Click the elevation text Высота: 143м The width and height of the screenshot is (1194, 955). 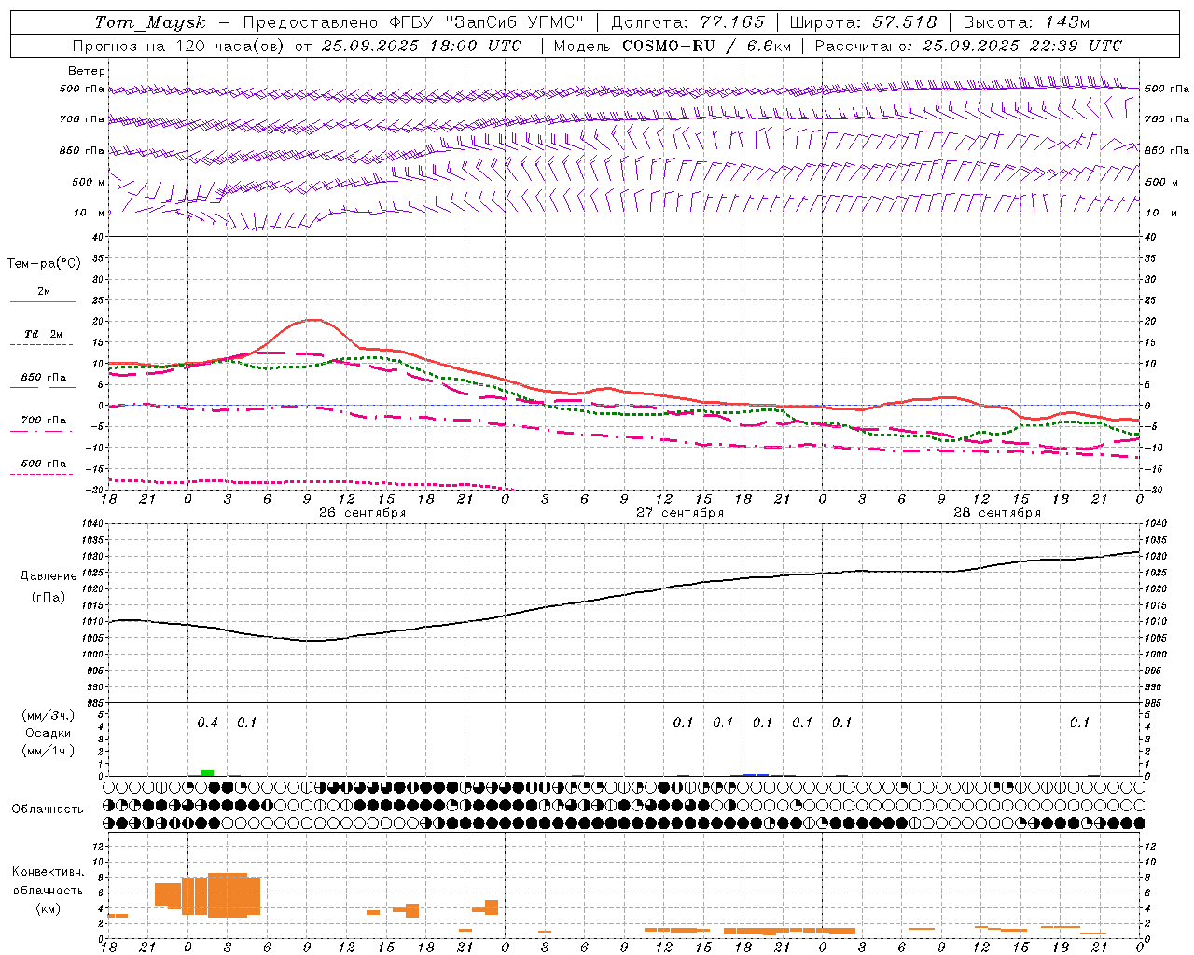pyautogui.click(x=1026, y=22)
